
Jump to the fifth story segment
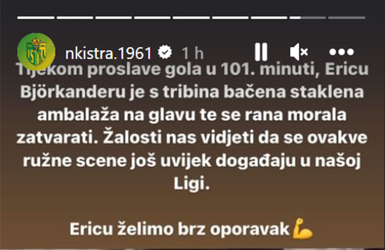(x=191, y=17)
